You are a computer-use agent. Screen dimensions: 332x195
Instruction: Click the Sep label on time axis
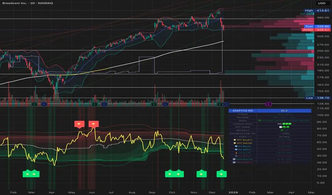[152, 192]
